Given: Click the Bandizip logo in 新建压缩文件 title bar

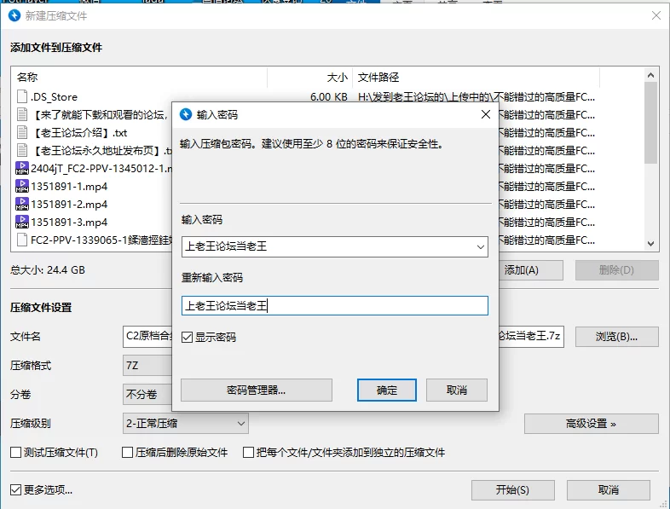Looking at the screenshot, I should pyautogui.click(x=14, y=15).
